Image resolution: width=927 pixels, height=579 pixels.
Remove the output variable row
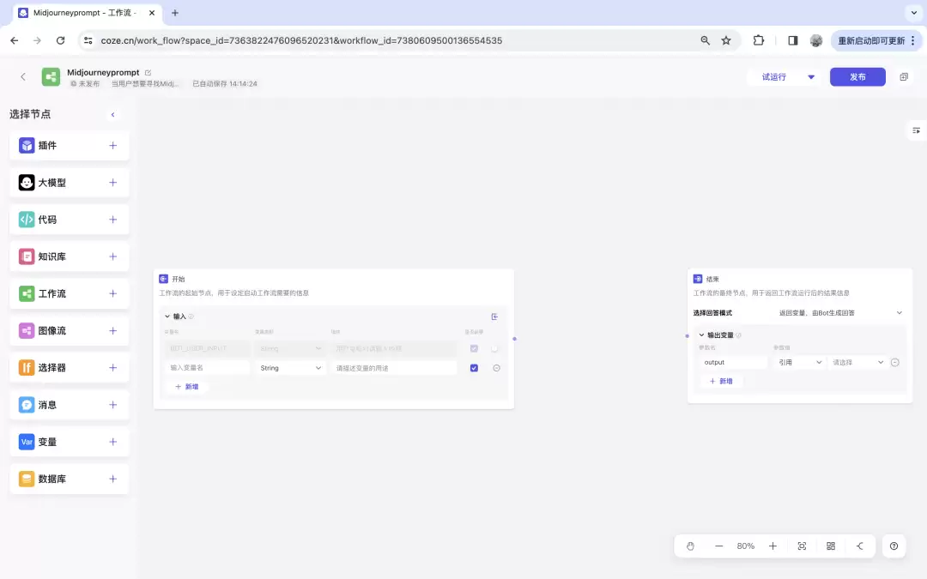[x=895, y=362]
